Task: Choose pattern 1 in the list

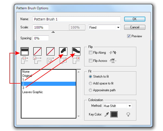Action: pos(49,80)
